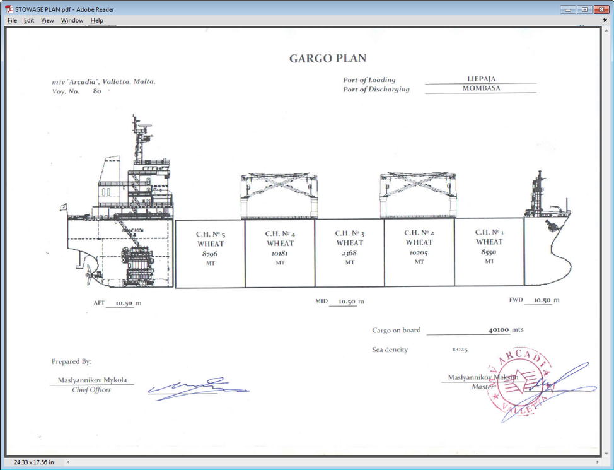Click the page size '24.33 x 17.56 in' readout
Image resolution: width=614 pixels, height=470 pixels.
click(34, 462)
